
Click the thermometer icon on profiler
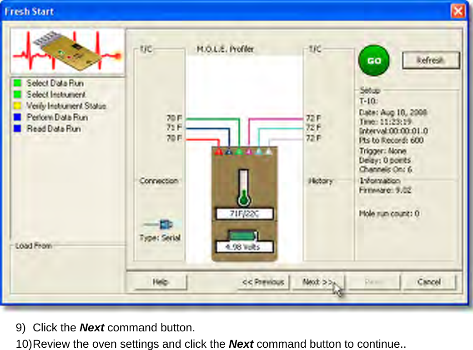pos(243,188)
